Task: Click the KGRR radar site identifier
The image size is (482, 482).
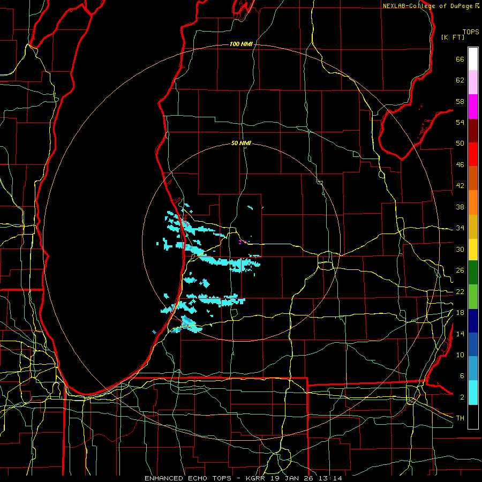Action: click(x=257, y=478)
